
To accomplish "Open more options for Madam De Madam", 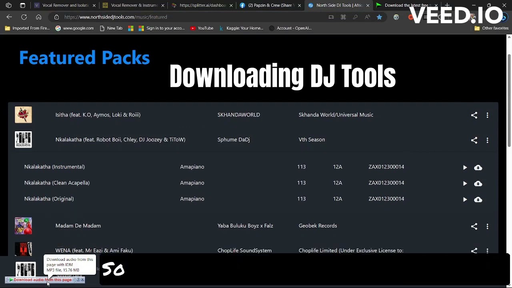I will click(487, 226).
